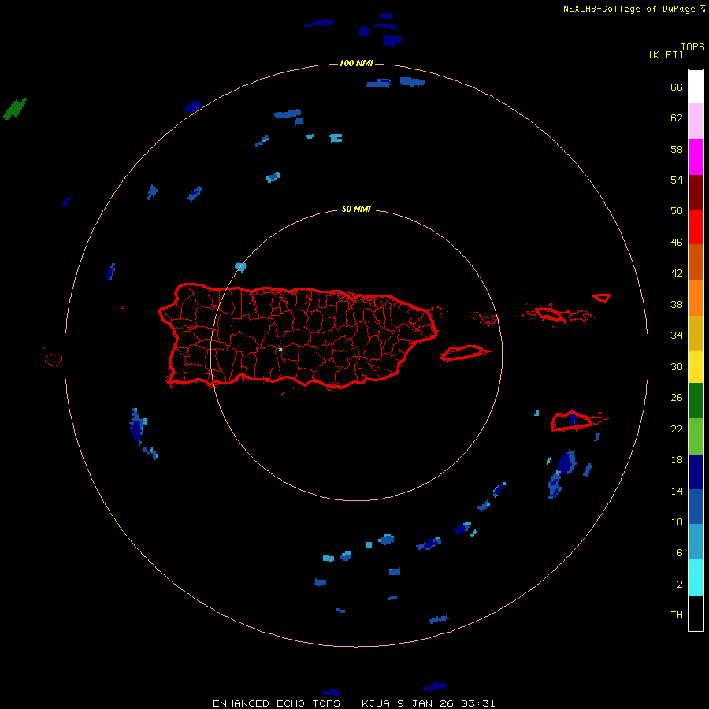This screenshot has width=709, height=709.
Task: Click the St. Croix island outline at lower right
Action: click(x=572, y=421)
